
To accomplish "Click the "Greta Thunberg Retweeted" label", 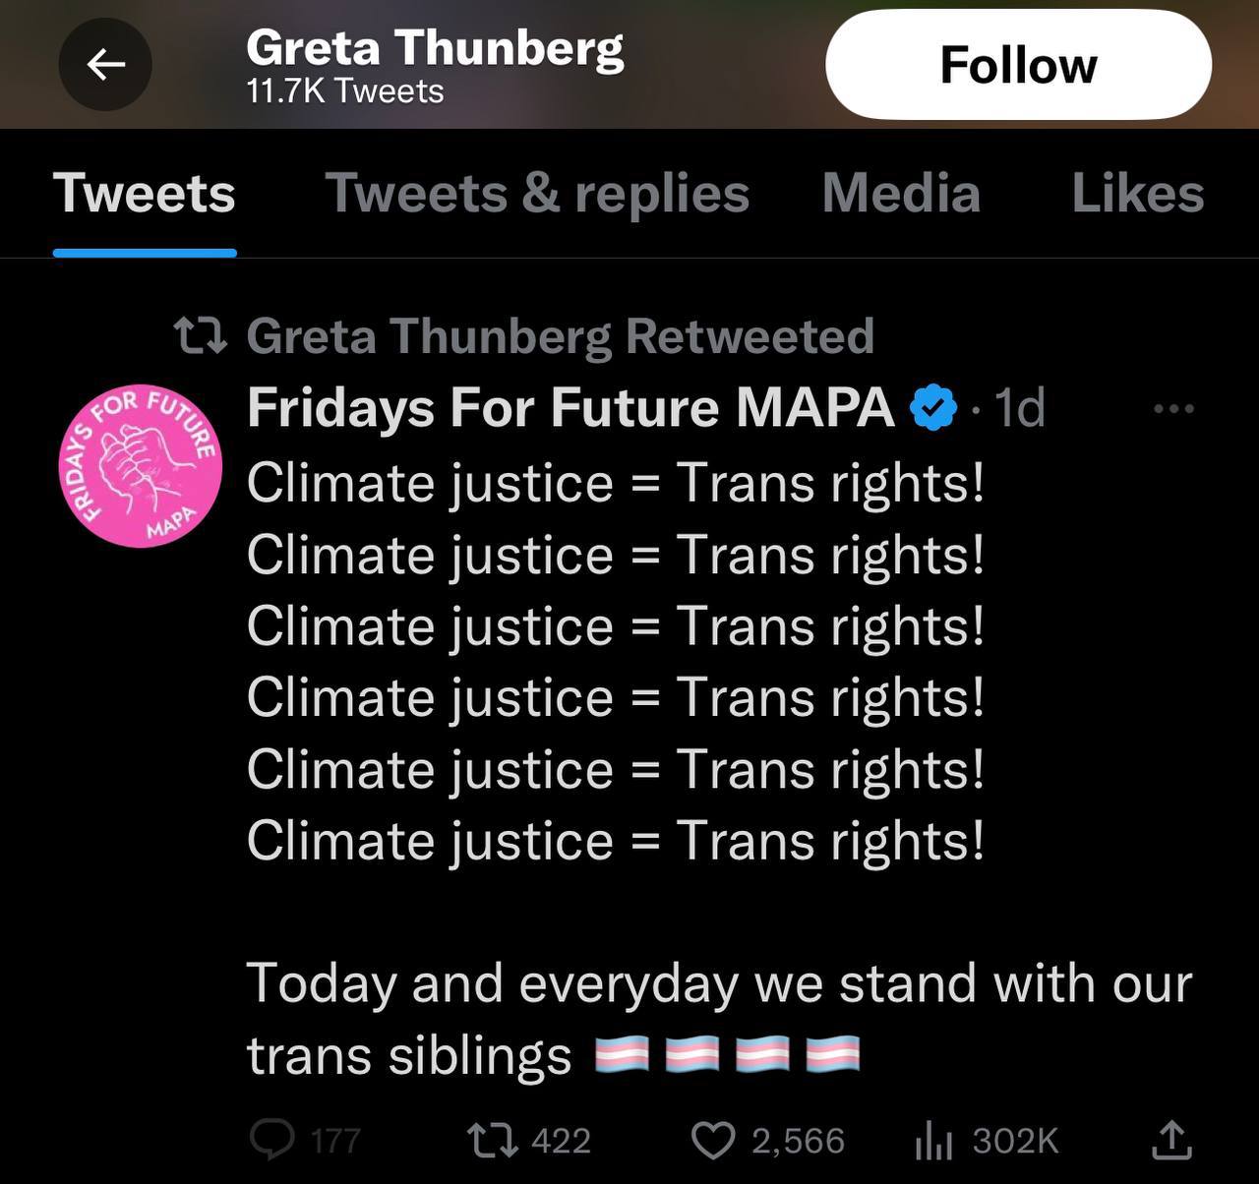I will 560,336.
